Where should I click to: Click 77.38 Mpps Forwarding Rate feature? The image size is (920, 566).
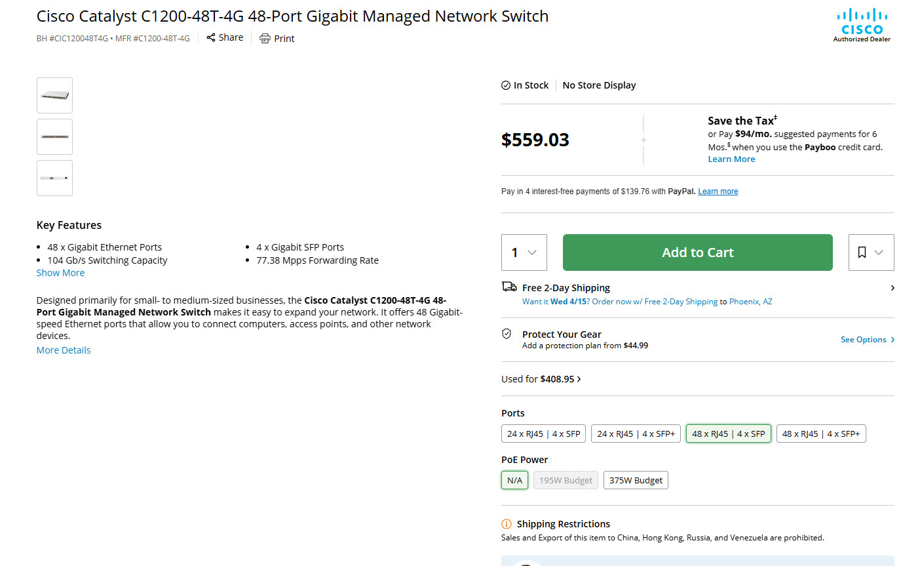click(x=317, y=260)
